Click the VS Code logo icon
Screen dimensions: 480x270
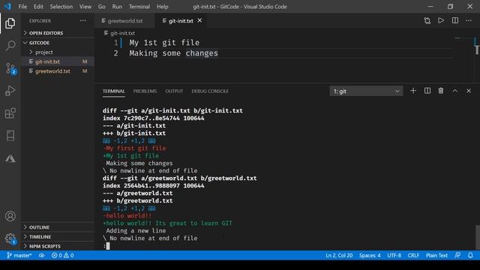pos(7,7)
